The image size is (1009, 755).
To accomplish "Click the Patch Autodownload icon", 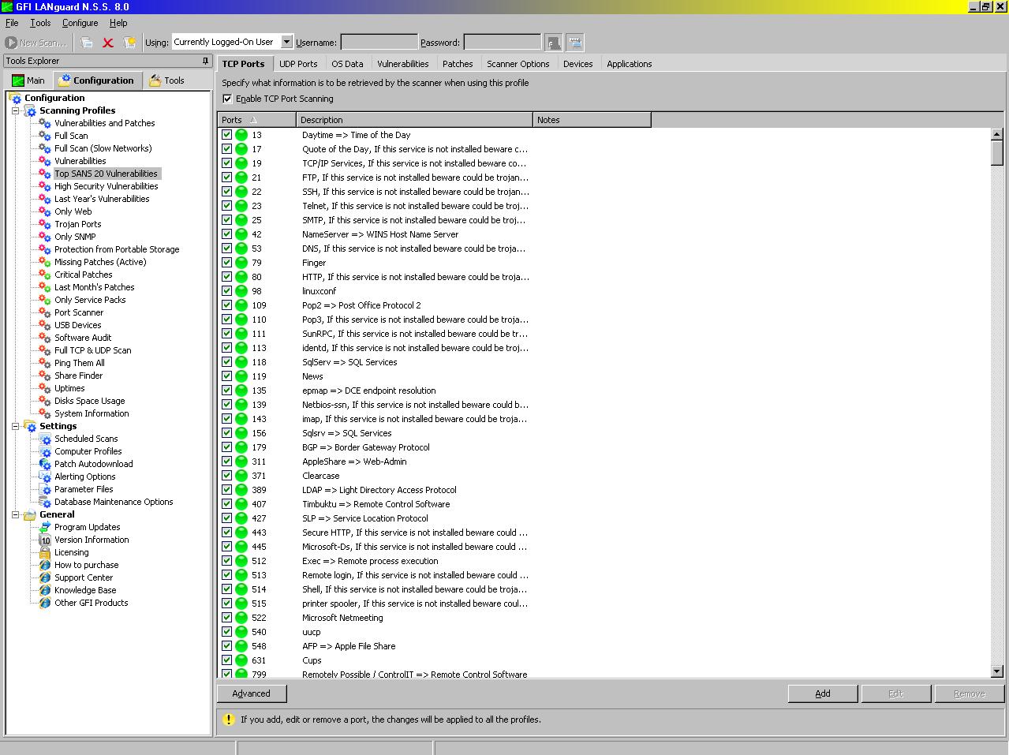I will [x=45, y=464].
